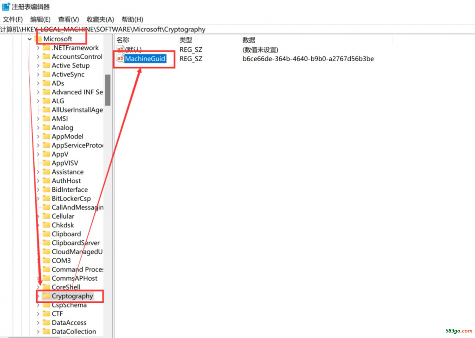Click the ADs folder icon
Image resolution: width=475 pixels, height=338 pixels.
[x=46, y=83]
